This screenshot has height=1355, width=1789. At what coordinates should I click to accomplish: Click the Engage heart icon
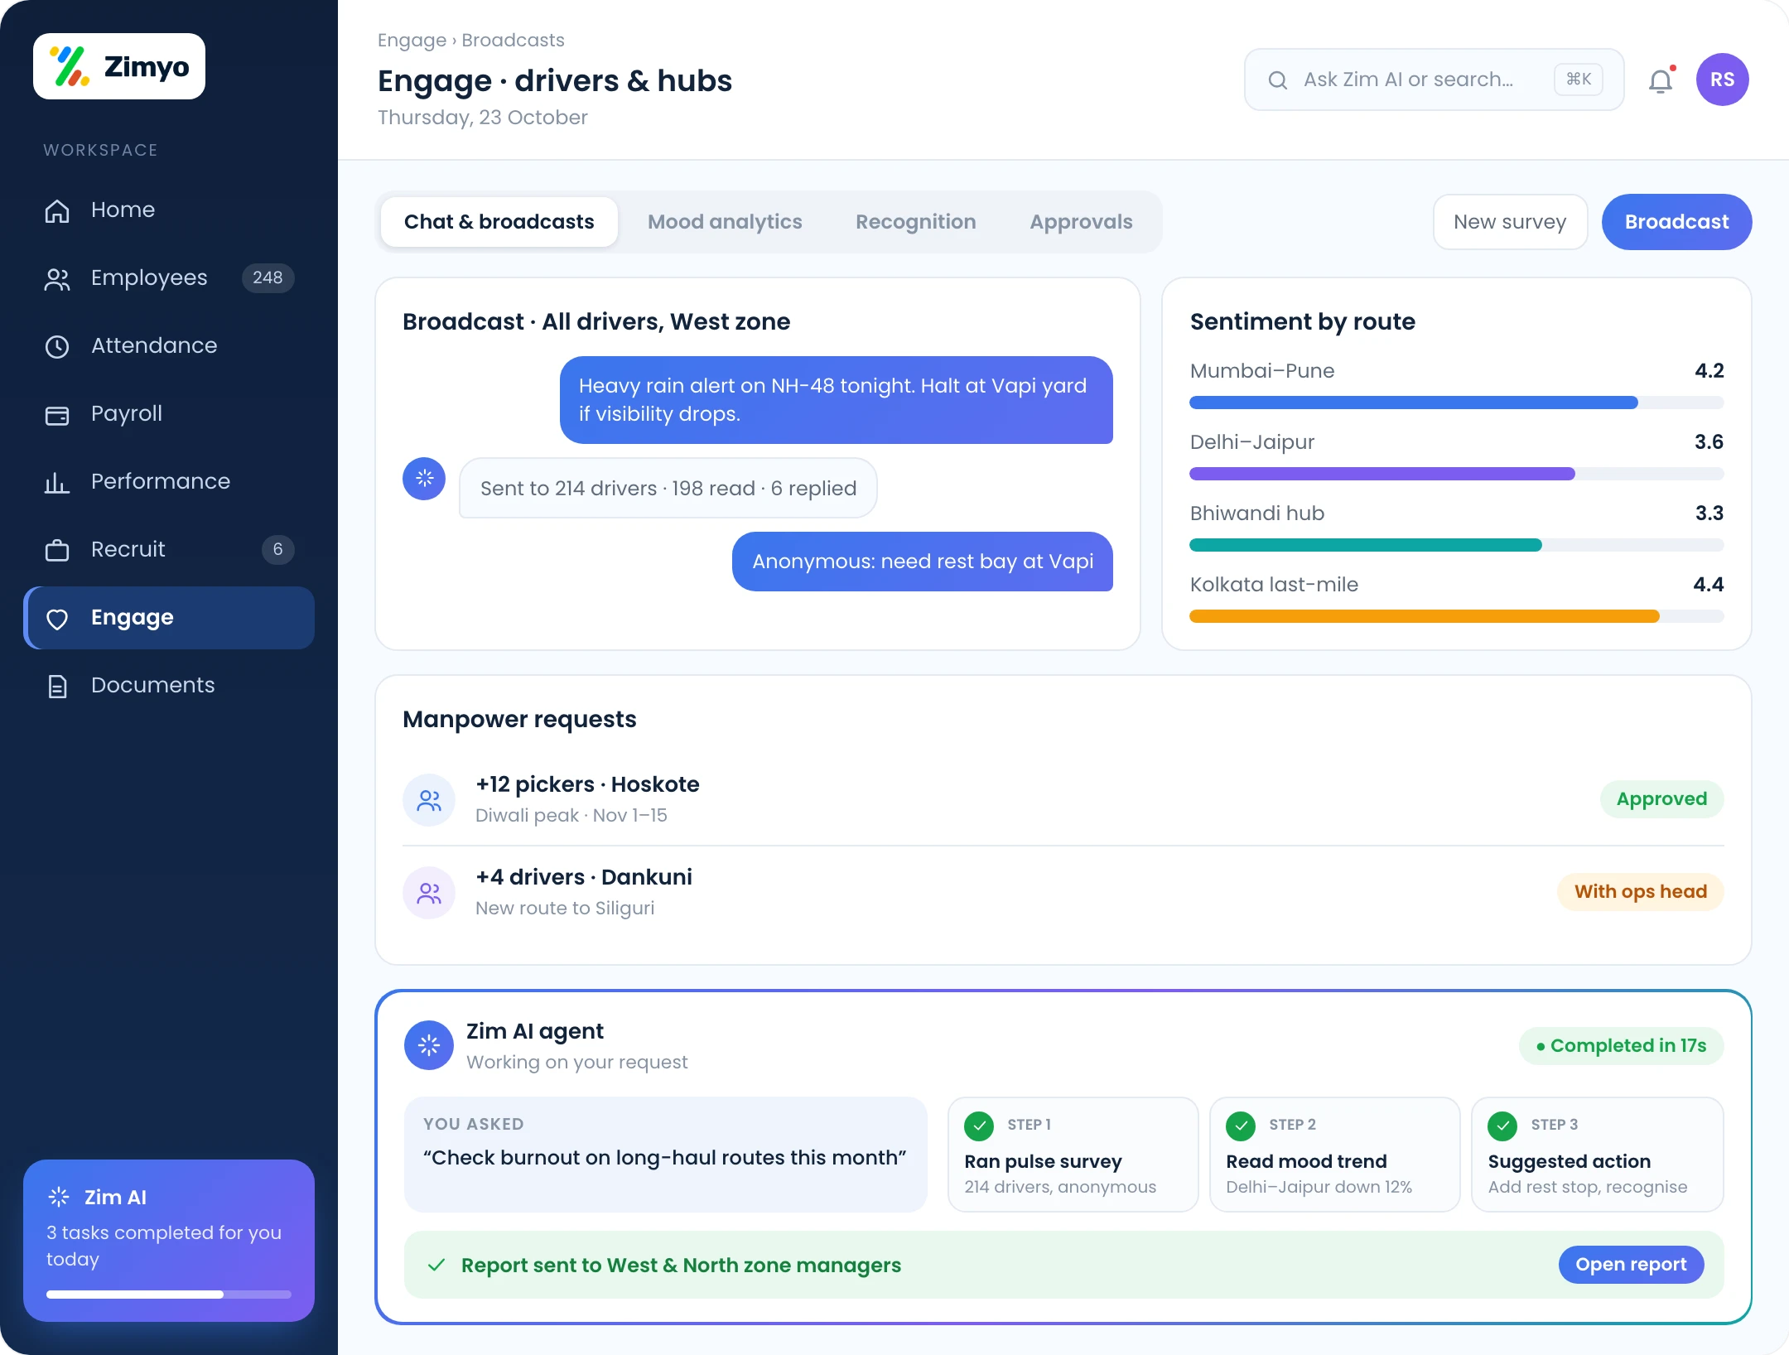click(x=57, y=619)
